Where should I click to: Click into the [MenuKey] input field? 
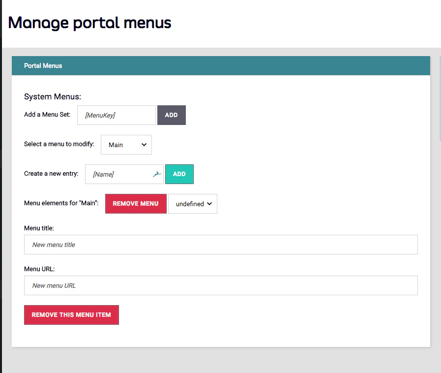click(x=116, y=115)
